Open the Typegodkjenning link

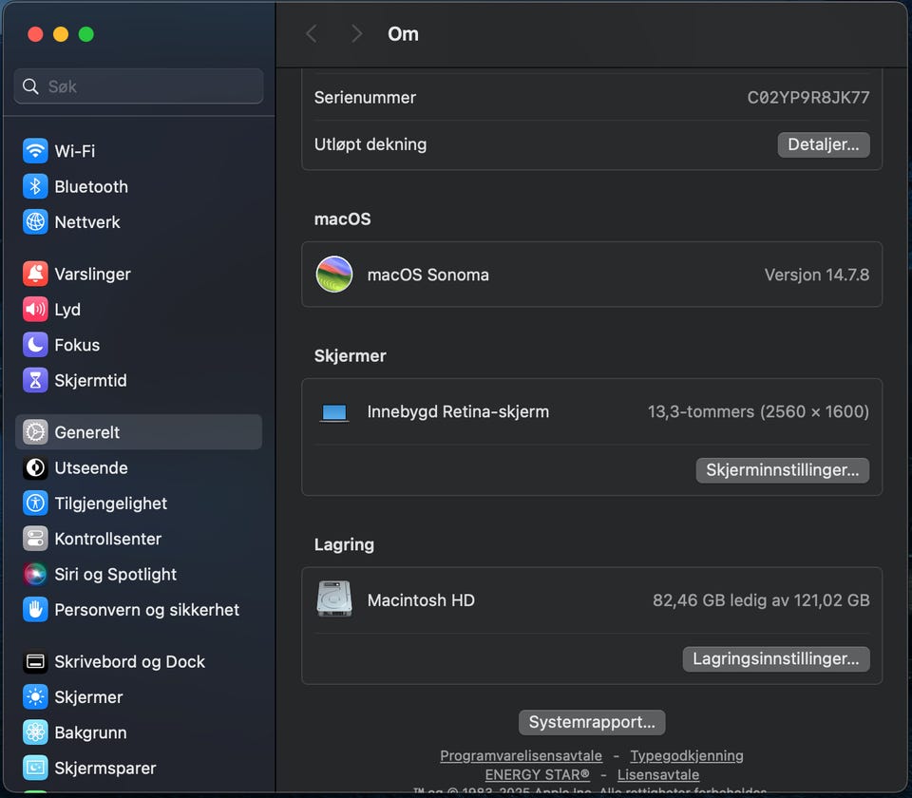[x=686, y=755]
